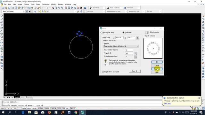
Task: Click Select objects icon in Array dialog
Action: point(147,32)
